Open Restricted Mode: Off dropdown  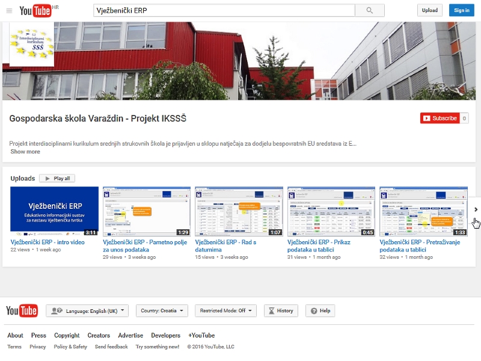(226, 310)
